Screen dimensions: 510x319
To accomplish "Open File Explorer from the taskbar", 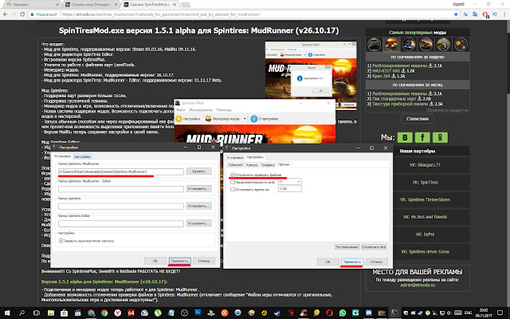I will pos(51,313).
